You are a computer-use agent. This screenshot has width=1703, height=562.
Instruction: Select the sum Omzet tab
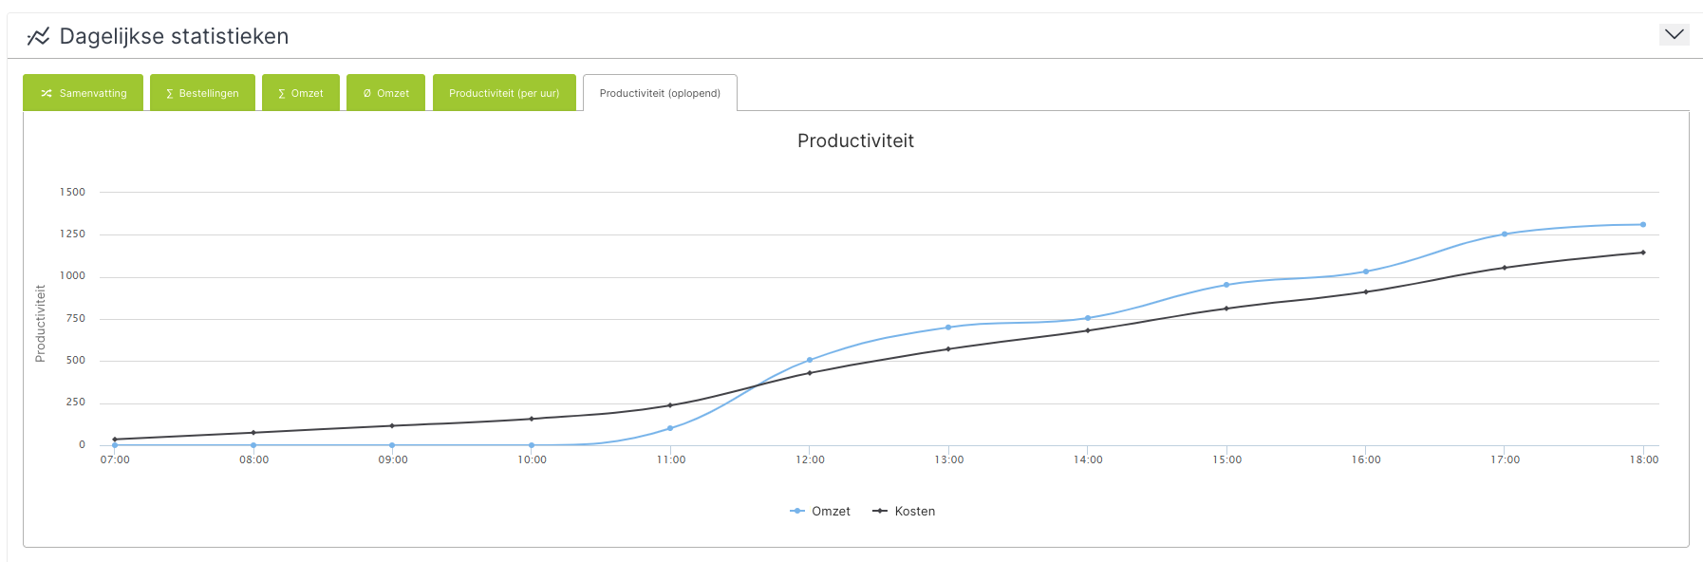(301, 93)
